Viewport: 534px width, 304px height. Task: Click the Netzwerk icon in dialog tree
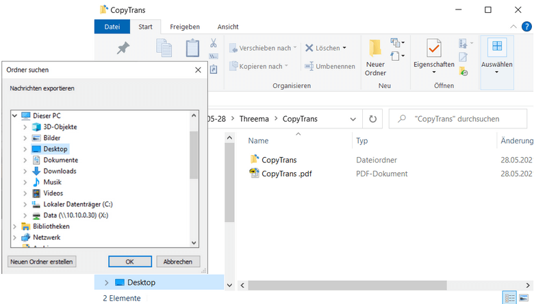pos(25,238)
